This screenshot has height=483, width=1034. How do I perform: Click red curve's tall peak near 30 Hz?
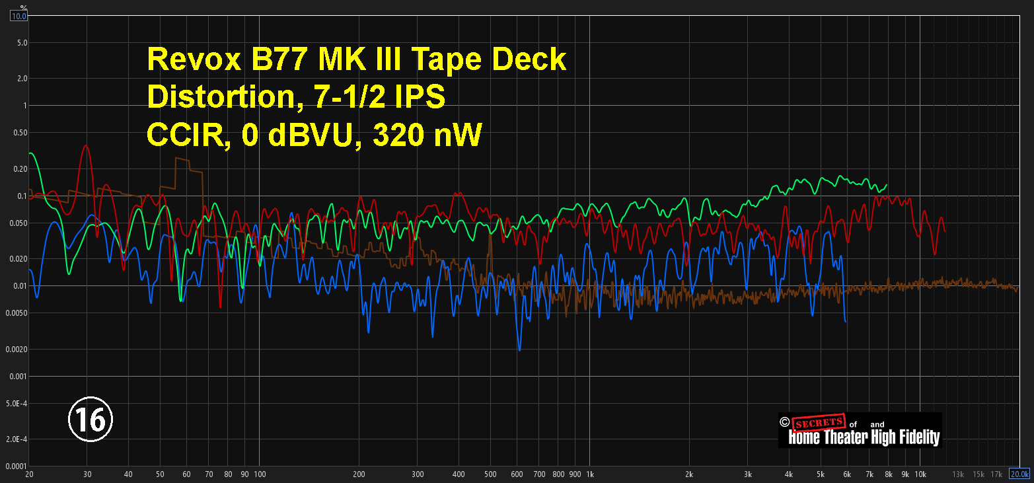click(85, 147)
